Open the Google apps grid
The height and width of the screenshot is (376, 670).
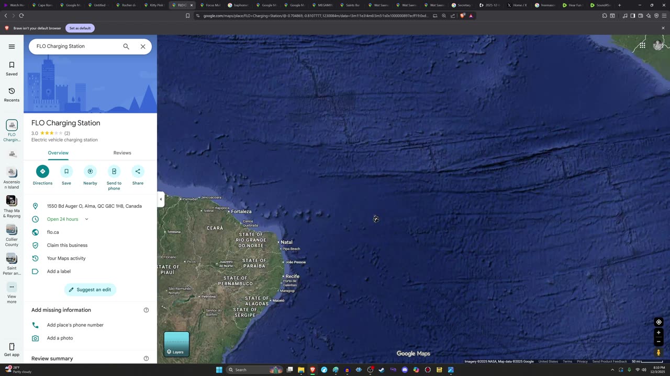pyautogui.click(x=642, y=45)
